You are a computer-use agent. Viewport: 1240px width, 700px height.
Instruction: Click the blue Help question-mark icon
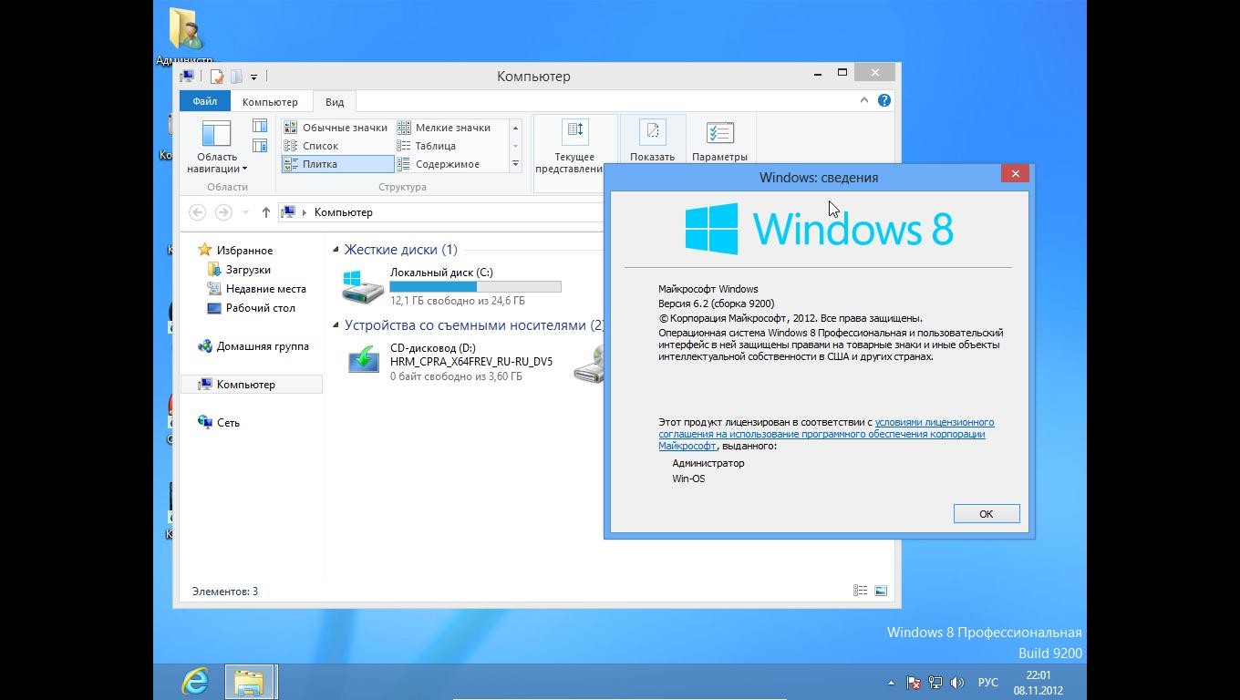click(x=883, y=100)
